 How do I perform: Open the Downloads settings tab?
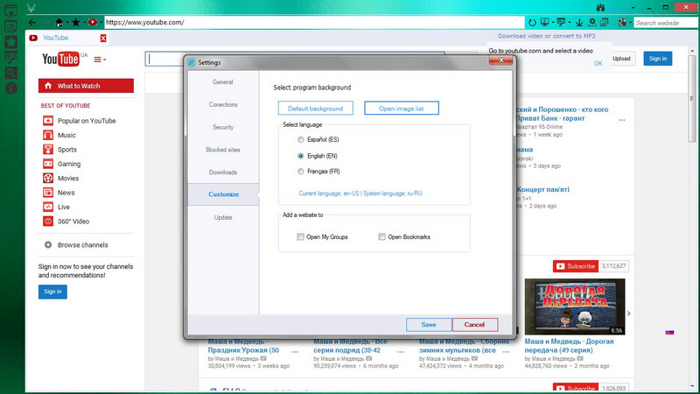tap(223, 172)
